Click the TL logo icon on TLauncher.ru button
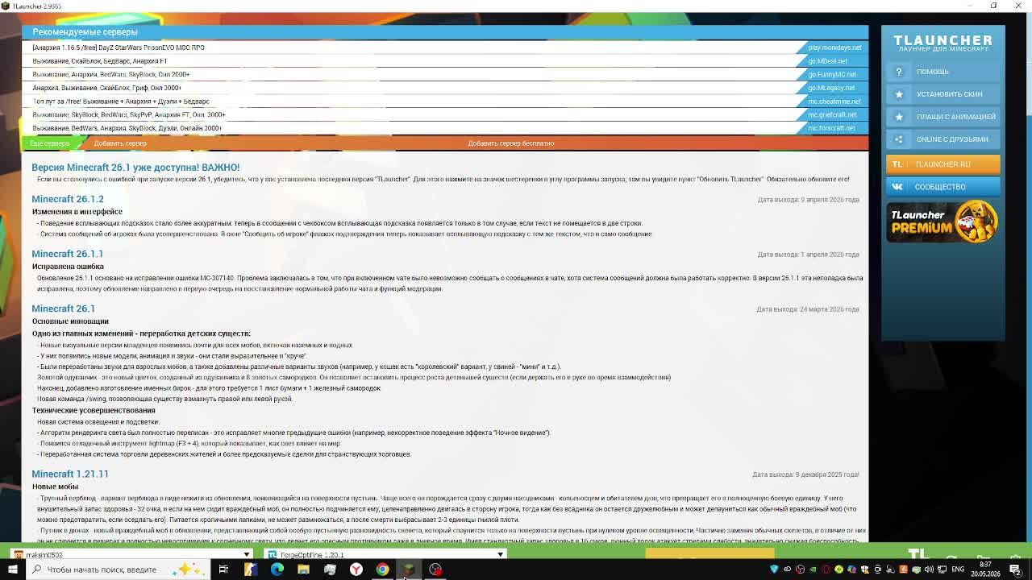Viewport: 1032px width, 580px height. [x=897, y=164]
